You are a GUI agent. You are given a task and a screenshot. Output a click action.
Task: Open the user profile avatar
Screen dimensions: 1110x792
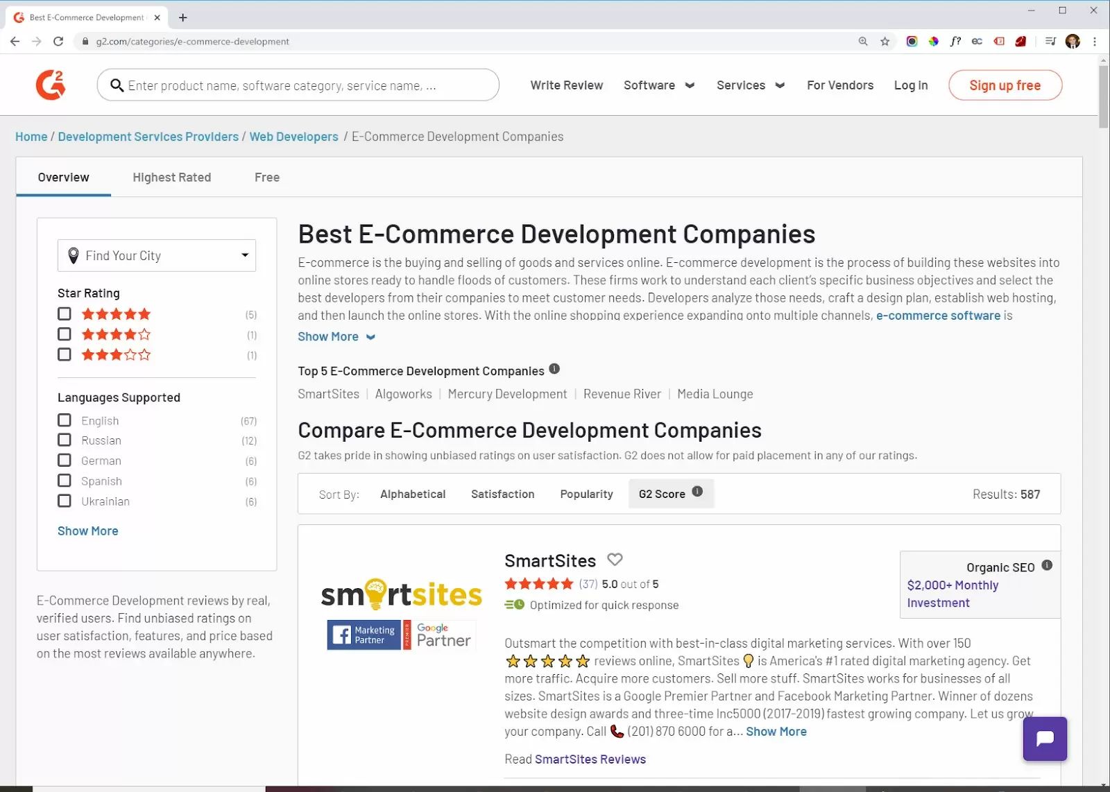click(1073, 42)
